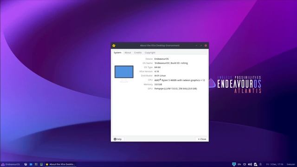This screenshot has height=167, width=297.
Task: Maximize the About Xfce window
Action: pyautogui.click(x=201, y=45)
